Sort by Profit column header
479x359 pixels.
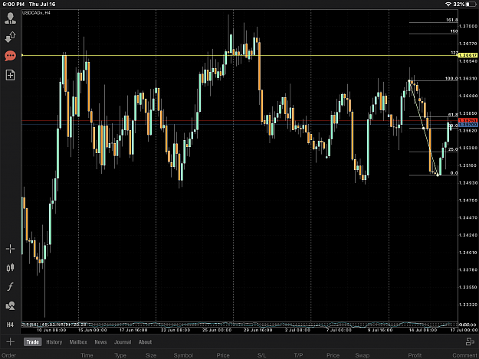(x=415, y=355)
